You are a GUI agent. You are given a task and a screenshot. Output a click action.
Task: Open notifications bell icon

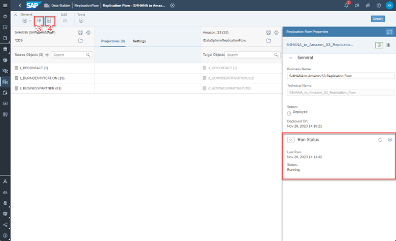[x=346, y=5]
